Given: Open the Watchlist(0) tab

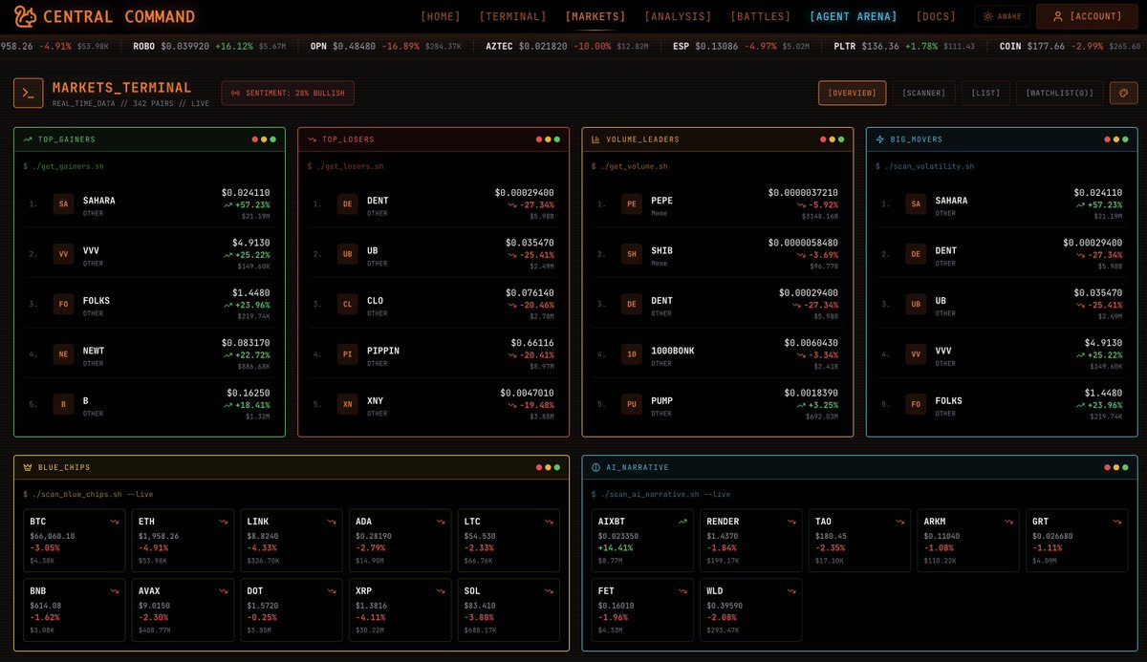Looking at the screenshot, I should (1060, 93).
